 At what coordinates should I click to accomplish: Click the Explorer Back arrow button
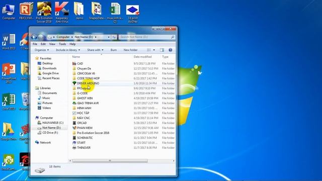point(34,37)
